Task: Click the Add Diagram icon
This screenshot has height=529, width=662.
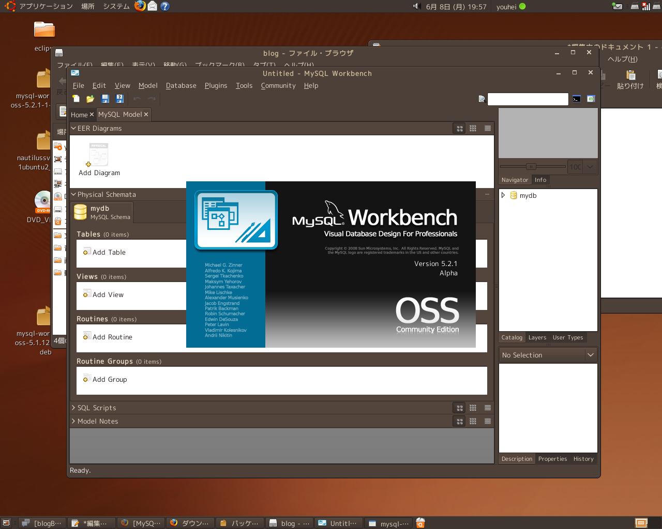Action: [x=99, y=155]
